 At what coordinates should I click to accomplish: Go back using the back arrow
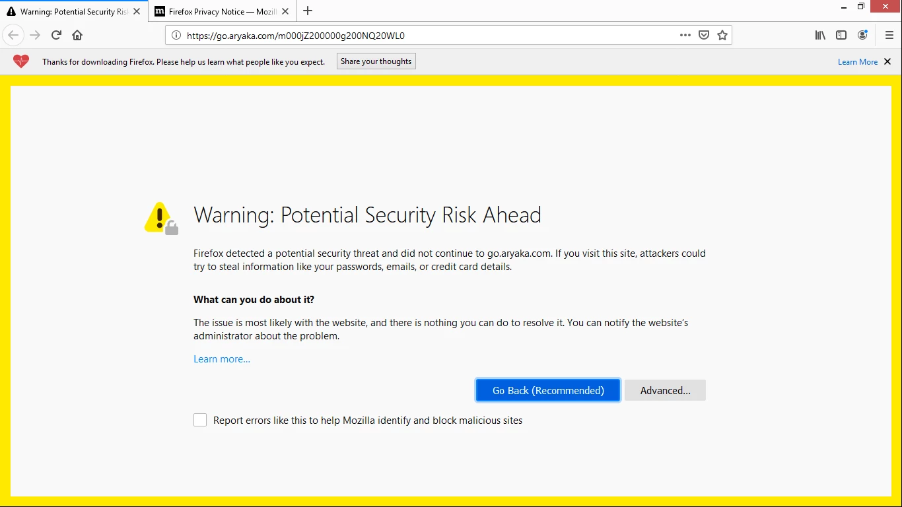pos(13,35)
